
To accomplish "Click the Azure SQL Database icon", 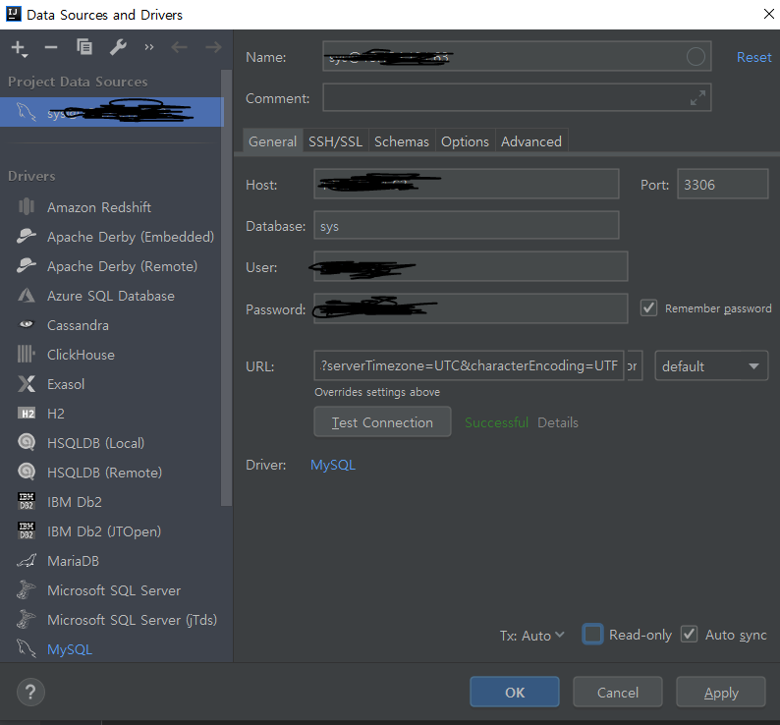I will [x=27, y=295].
